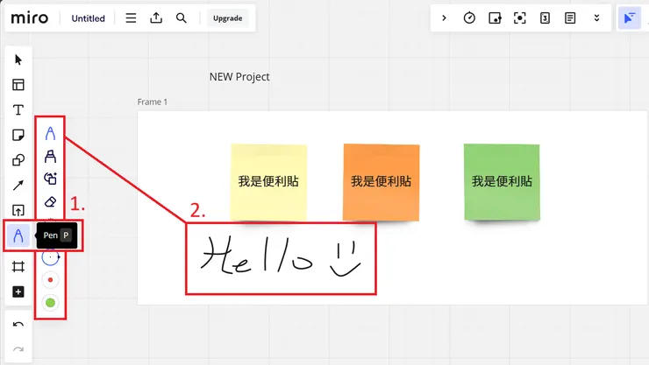Viewport: 649px width, 365px height.
Task: Select the orange sticky note
Action: pos(382,182)
